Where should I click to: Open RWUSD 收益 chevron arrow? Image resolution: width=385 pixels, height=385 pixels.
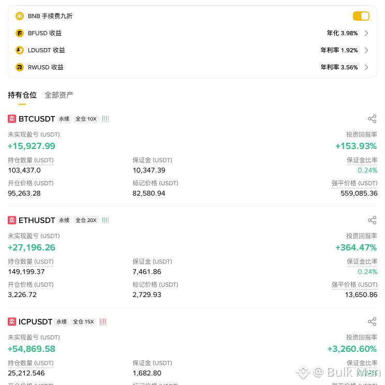366,67
